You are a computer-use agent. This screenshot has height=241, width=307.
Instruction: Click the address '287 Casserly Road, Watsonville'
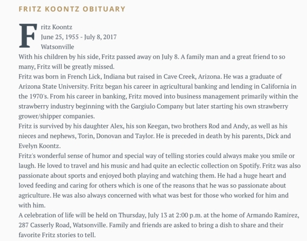(x=63, y=225)
